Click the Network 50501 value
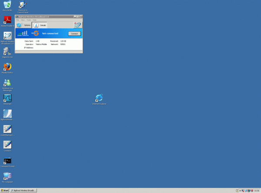The height and width of the screenshot is (193, 261). [x=63, y=44]
